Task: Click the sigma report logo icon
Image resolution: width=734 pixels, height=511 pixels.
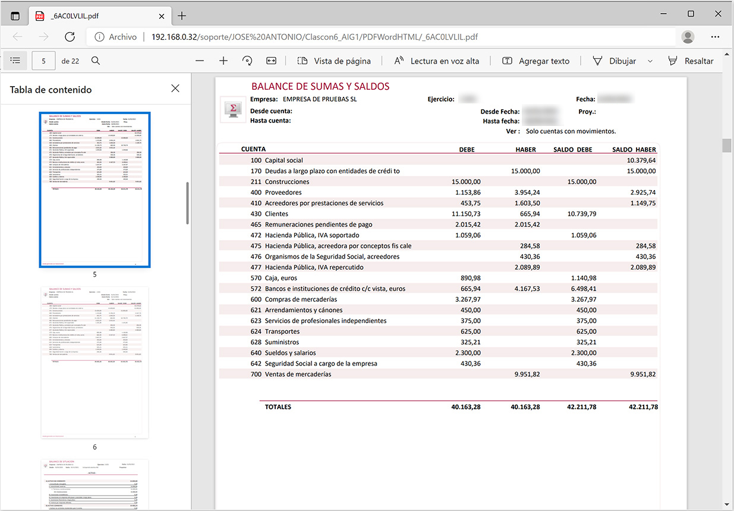Action: tap(234, 109)
